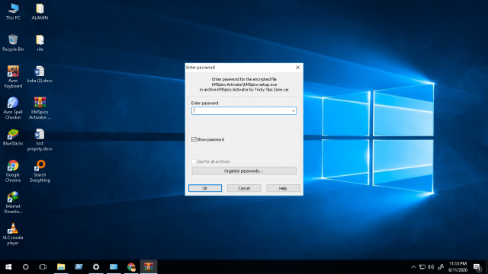Open the ALAMIN folder on desktop
Screen dimensions: 488x274
point(40,11)
